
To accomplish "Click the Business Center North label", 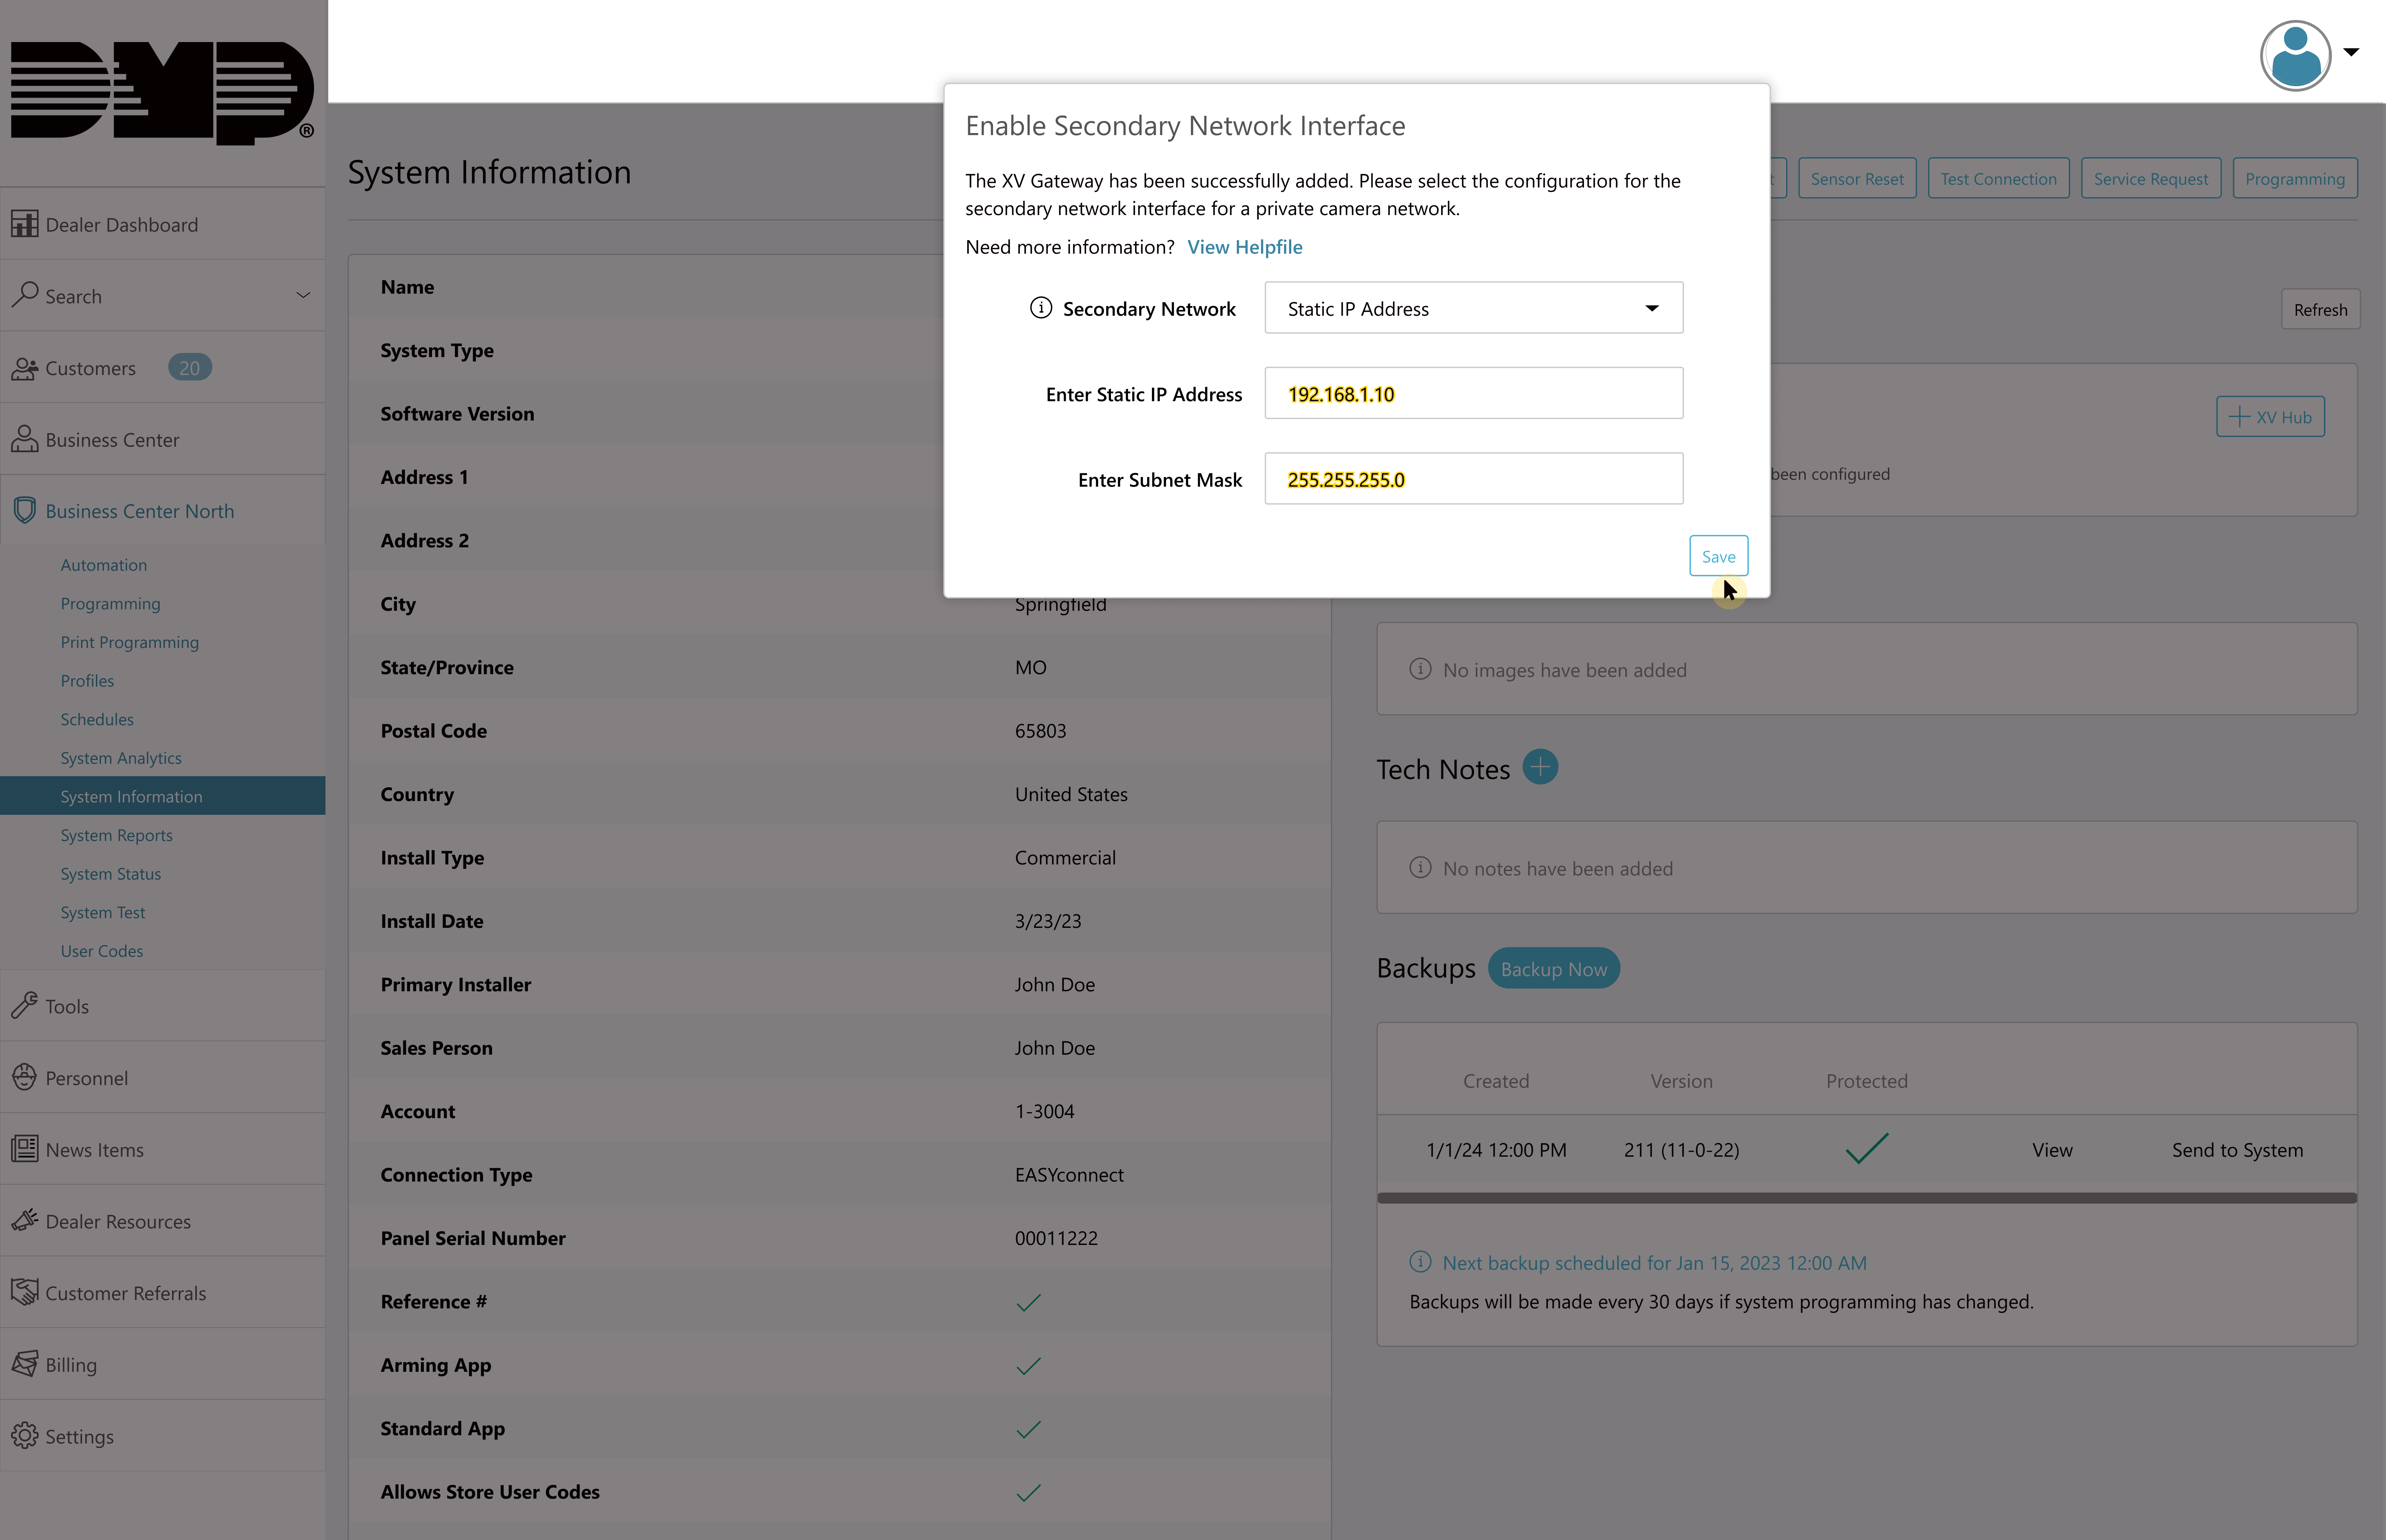I will tap(140, 511).
